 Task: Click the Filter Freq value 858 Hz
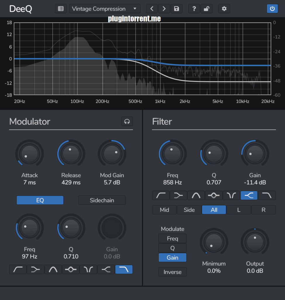click(x=172, y=182)
